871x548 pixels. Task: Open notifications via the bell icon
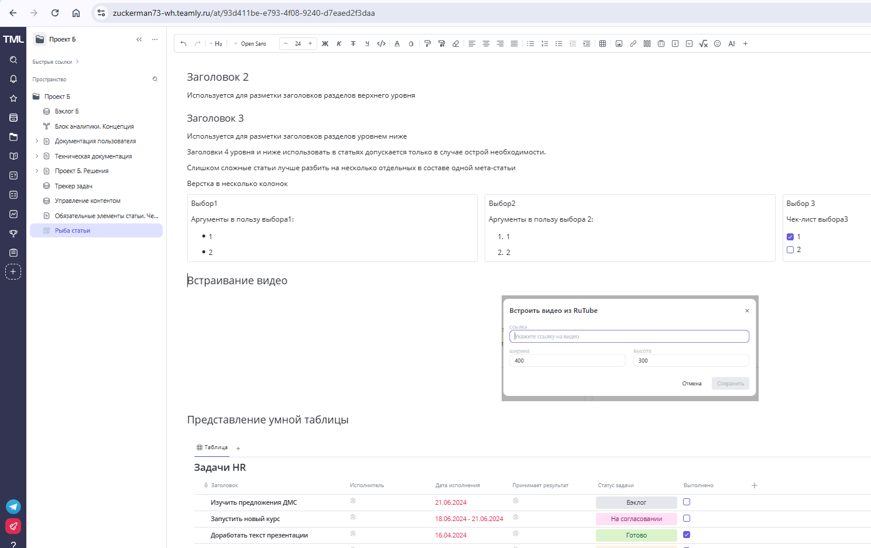13,79
